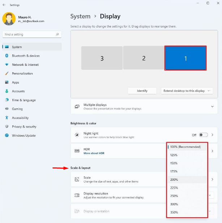This screenshot has height=223, width=222.
Task: Expand the Multiple displays section
Action: pyautogui.click(x=212, y=107)
